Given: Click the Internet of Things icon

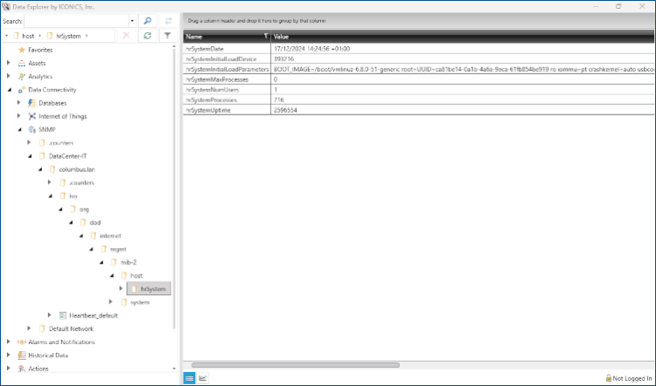Looking at the screenshot, I should [31, 116].
